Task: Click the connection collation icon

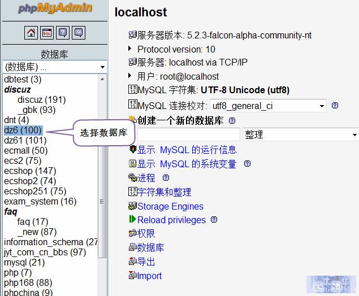Action: (x=132, y=104)
